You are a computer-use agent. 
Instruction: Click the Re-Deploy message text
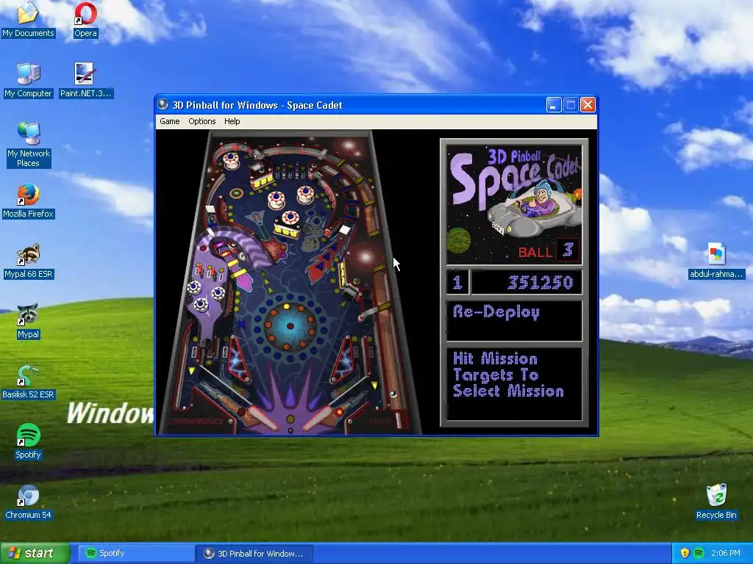pyautogui.click(x=496, y=312)
